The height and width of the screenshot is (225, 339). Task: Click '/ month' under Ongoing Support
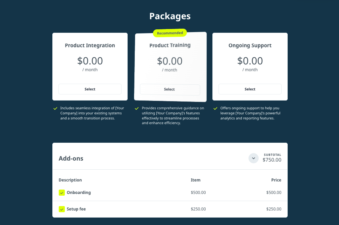pyautogui.click(x=250, y=70)
